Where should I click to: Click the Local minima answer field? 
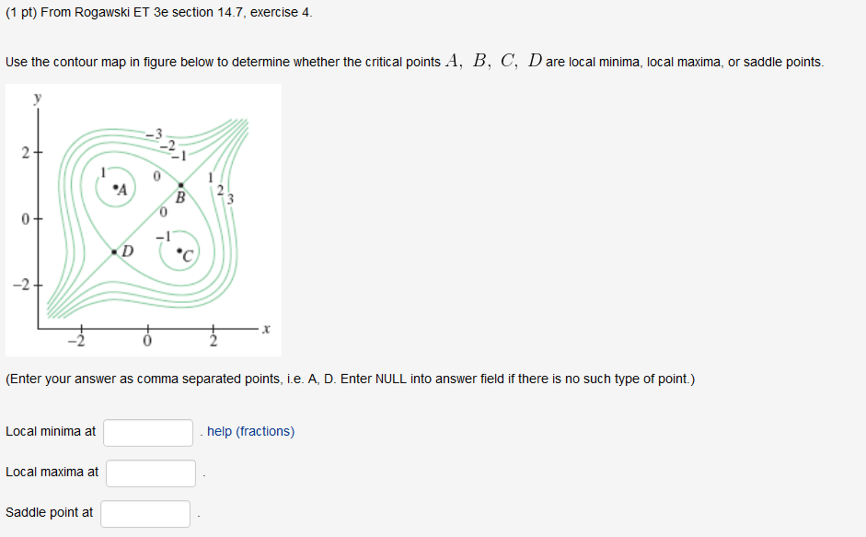(148, 432)
